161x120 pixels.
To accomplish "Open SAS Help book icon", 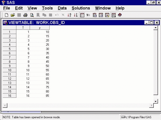I will 120,15.
